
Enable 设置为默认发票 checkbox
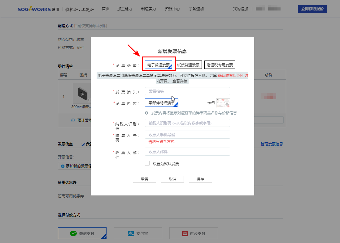(x=147, y=163)
